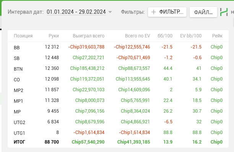Sort by бб/100 column header
The width and height of the screenshot is (234, 152).
click(x=165, y=36)
